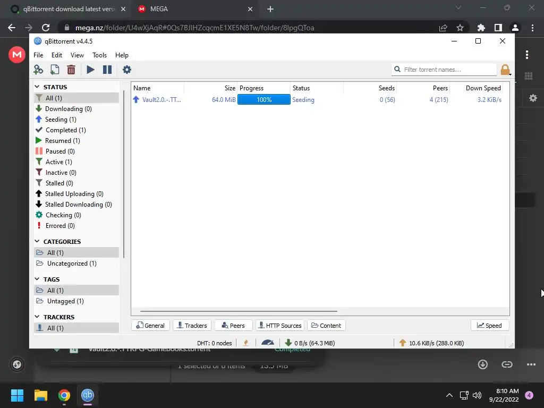Image resolution: width=544 pixels, height=408 pixels.
Task: Switch to the HTTP Sources tab
Action: point(280,326)
